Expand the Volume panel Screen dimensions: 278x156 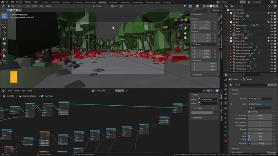click(235, 148)
